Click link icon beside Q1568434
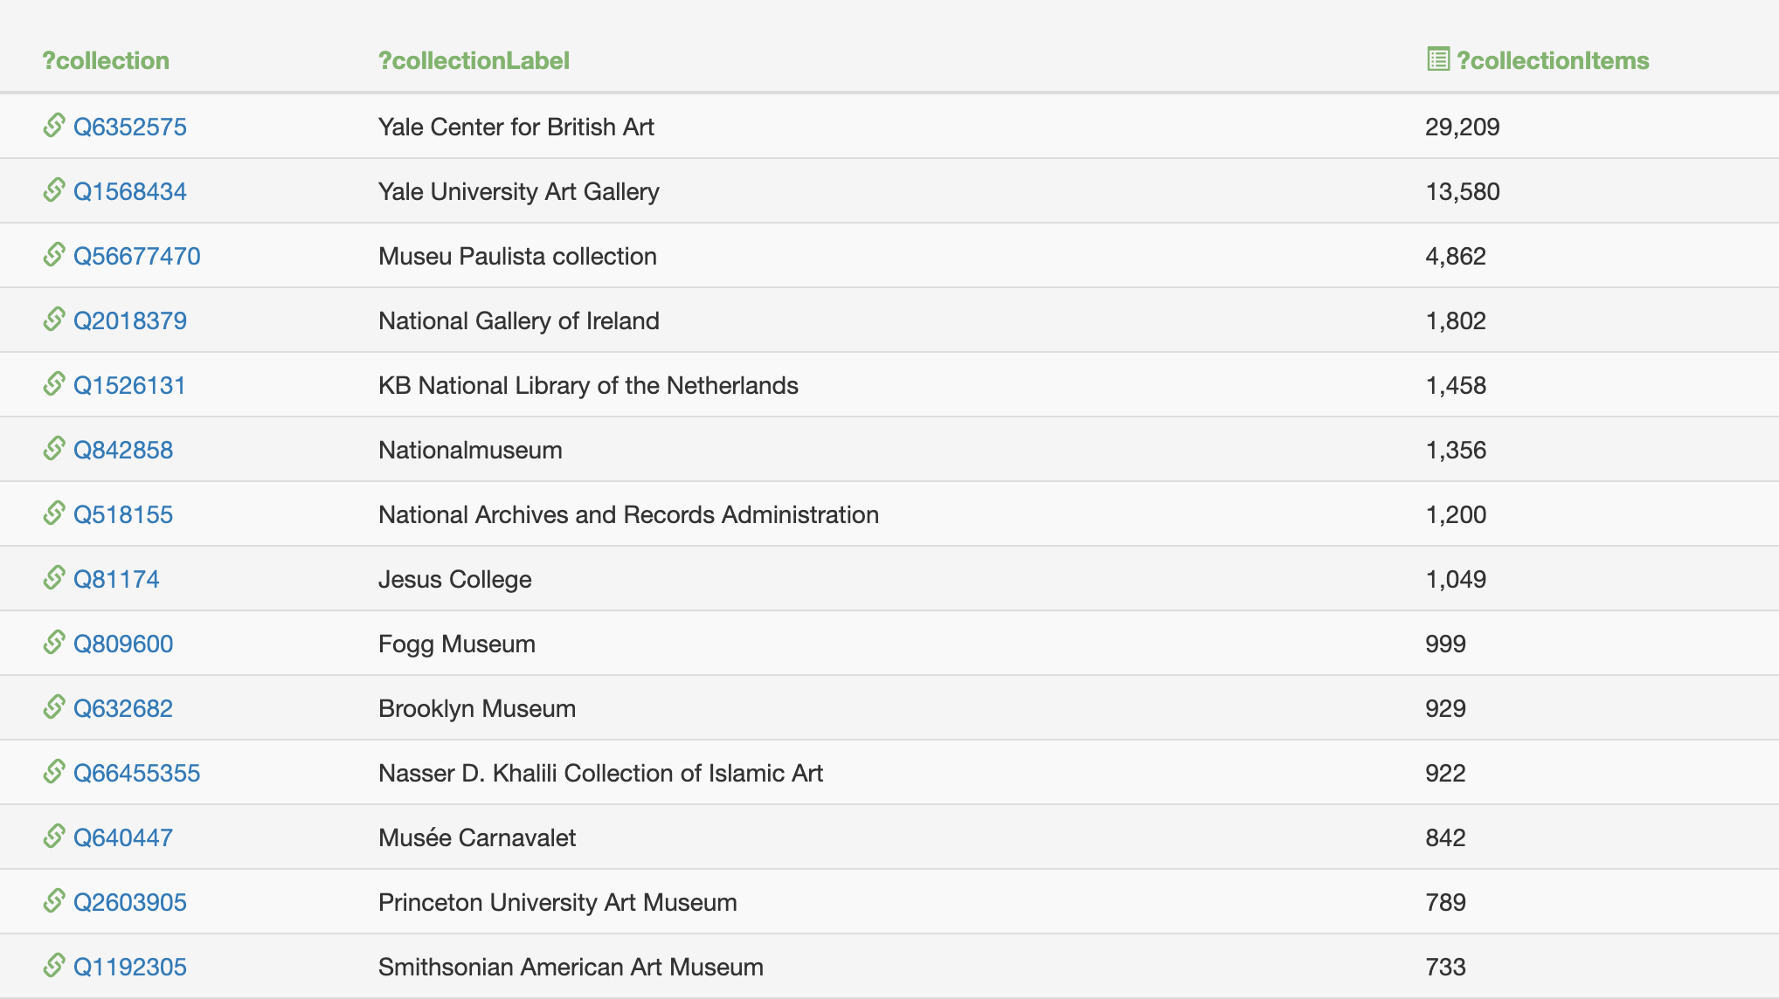Screen dimensions: 1779x999 tap(54, 190)
